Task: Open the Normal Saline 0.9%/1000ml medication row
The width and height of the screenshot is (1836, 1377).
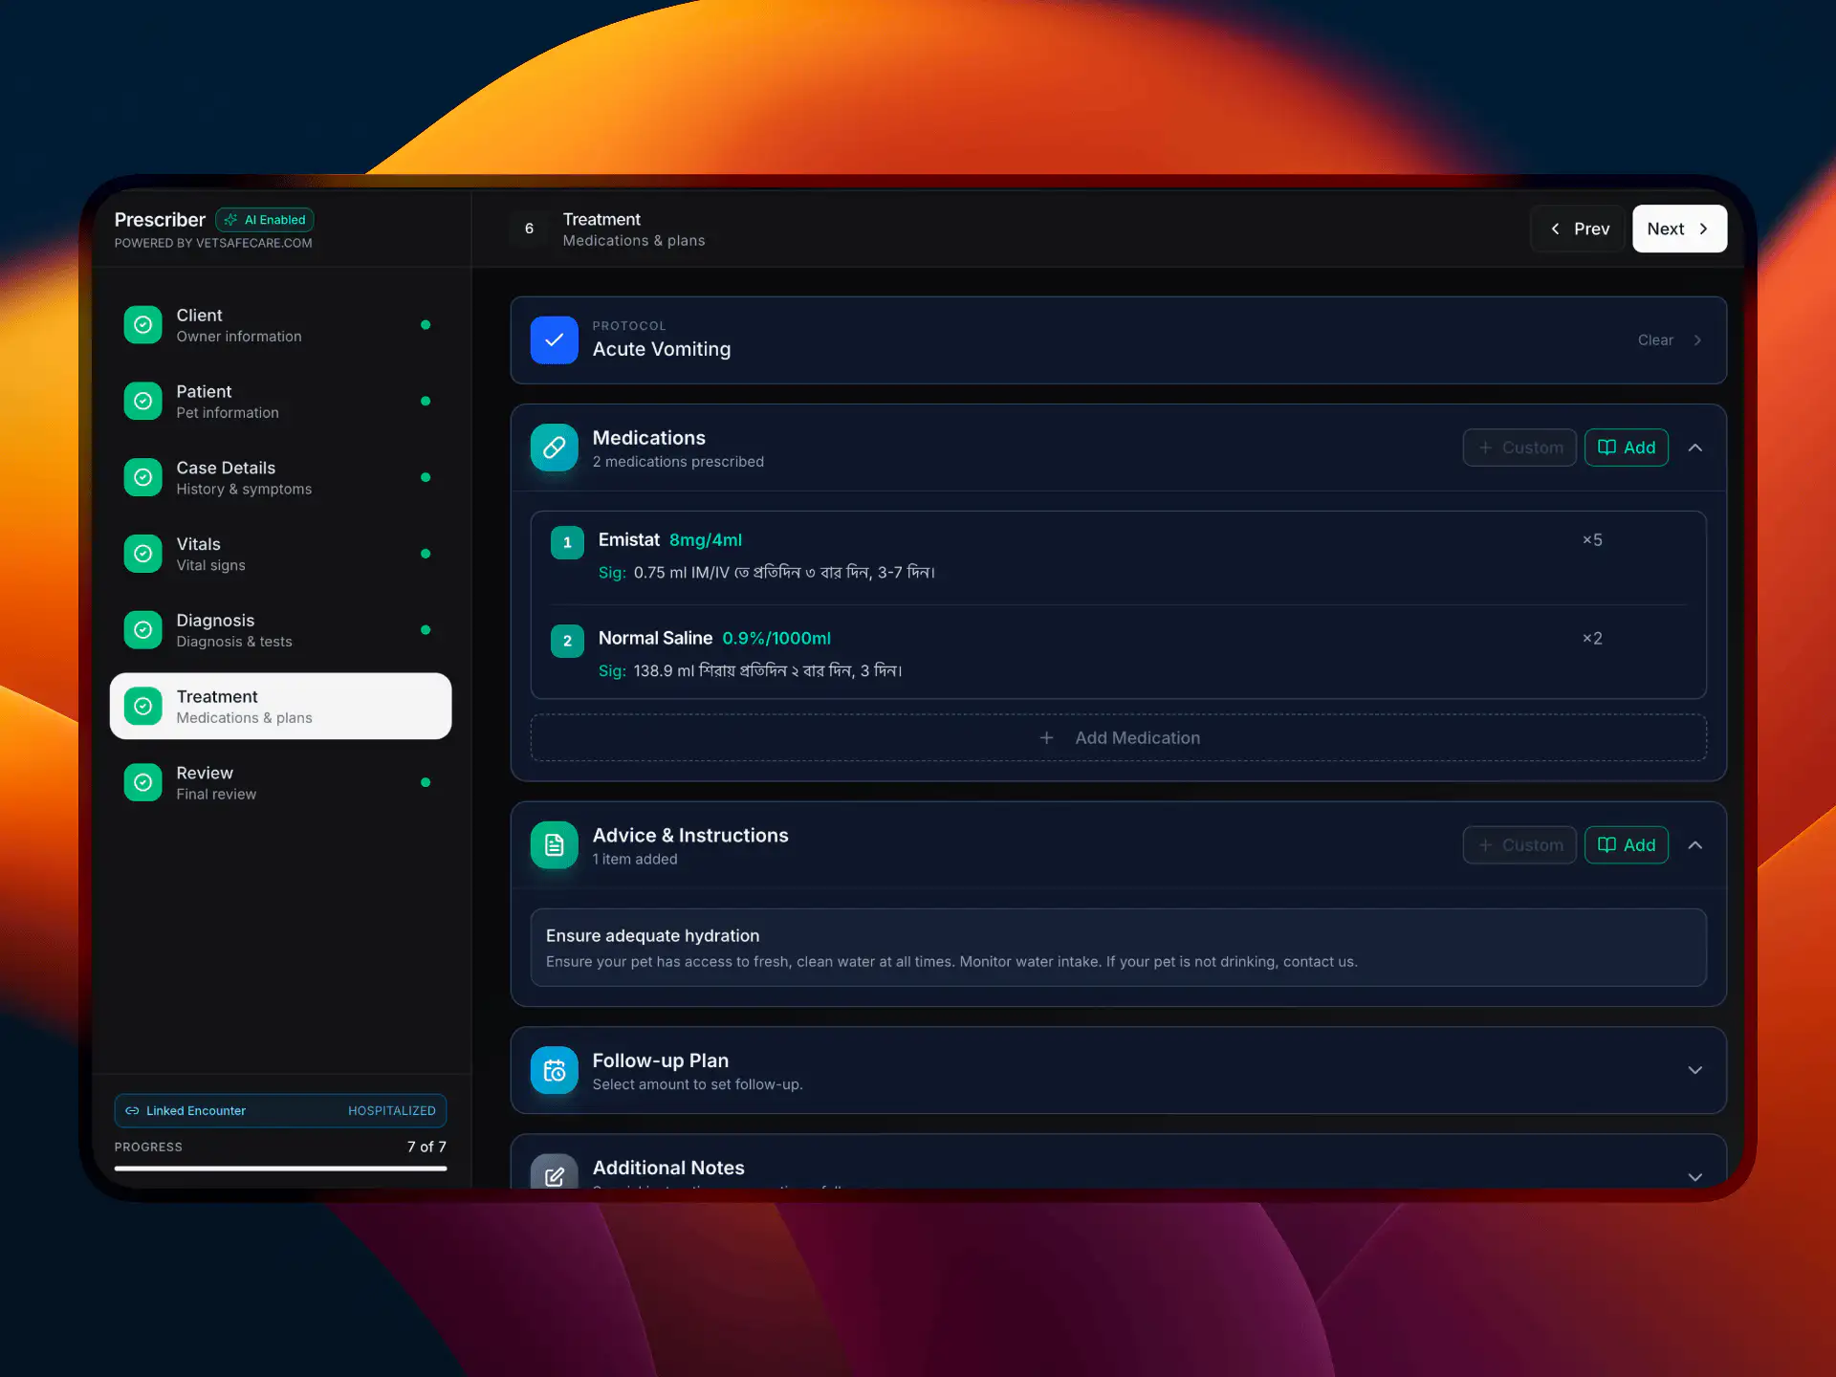Action: 1119,654
